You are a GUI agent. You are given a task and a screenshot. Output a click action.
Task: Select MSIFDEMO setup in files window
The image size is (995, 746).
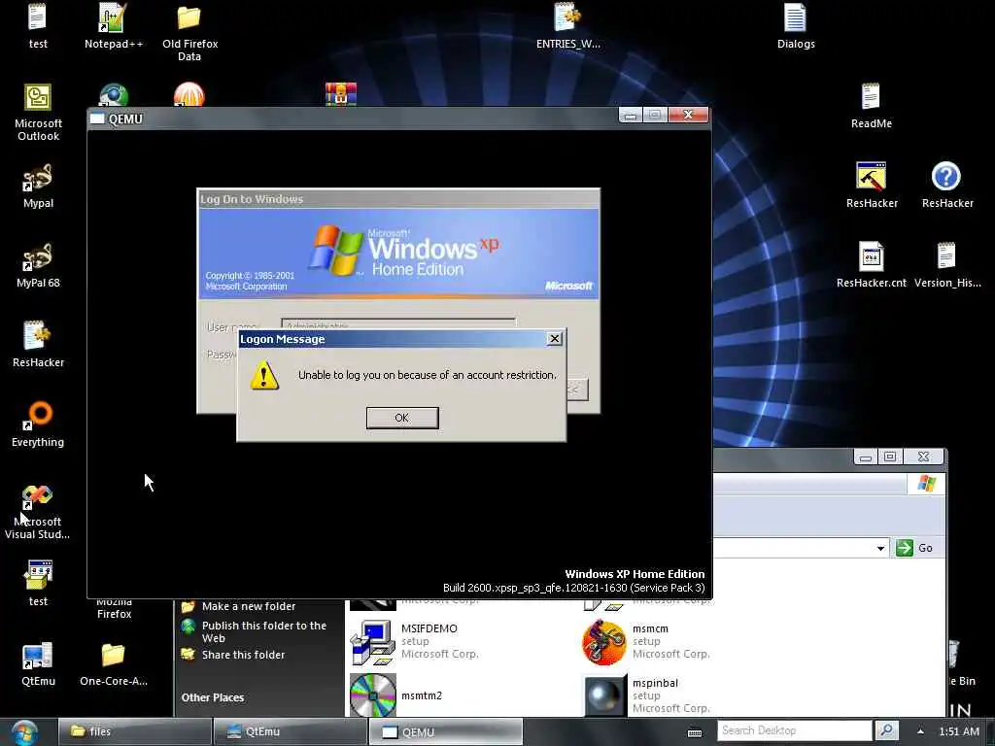tap(414, 641)
